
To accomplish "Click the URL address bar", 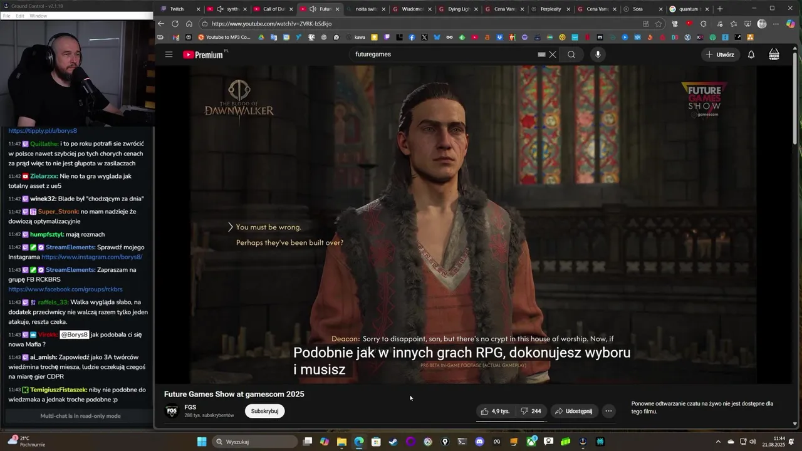I will tap(420, 24).
